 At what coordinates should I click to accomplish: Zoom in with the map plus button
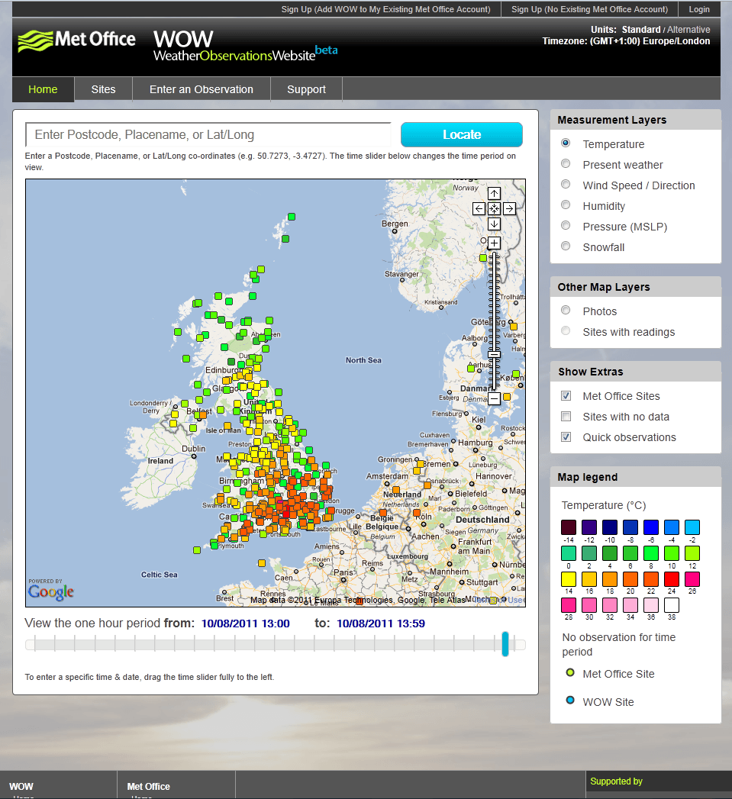[x=494, y=243]
